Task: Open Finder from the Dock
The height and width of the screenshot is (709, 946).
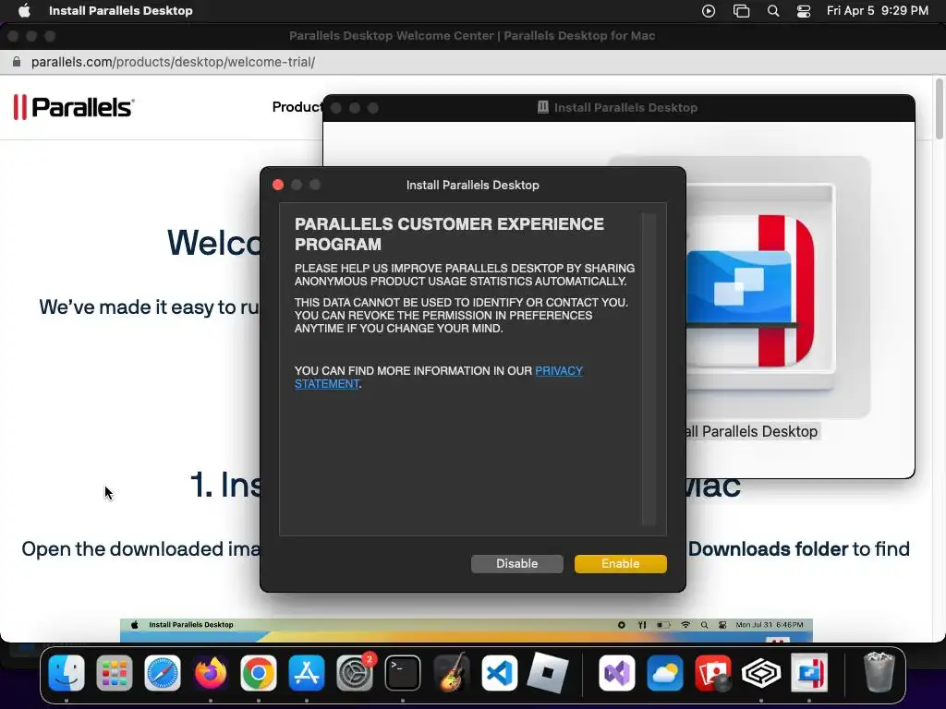Action: pos(67,673)
